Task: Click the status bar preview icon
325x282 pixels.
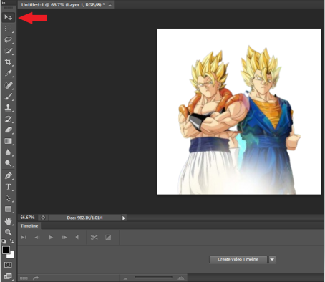Action: click(x=43, y=218)
